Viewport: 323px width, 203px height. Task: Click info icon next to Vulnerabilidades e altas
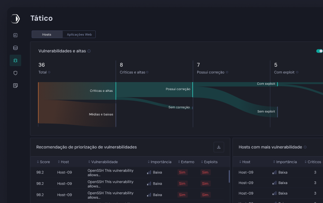[89, 51]
